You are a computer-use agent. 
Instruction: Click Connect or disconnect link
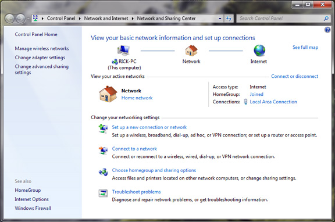pyautogui.click(x=295, y=76)
